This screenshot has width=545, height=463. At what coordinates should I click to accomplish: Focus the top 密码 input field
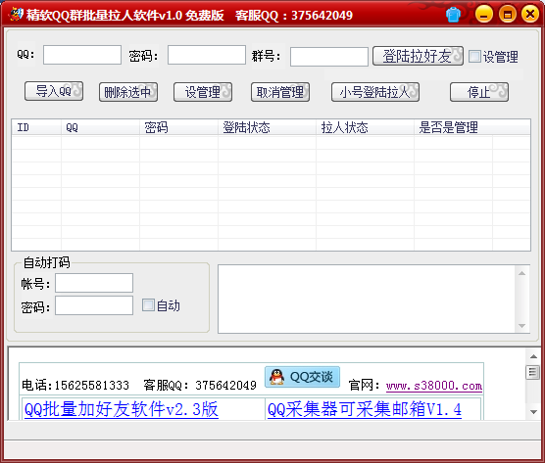[207, 55]
